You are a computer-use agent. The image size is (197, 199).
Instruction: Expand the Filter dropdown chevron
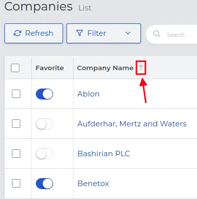pyautogui.click(x=128, y=33)
